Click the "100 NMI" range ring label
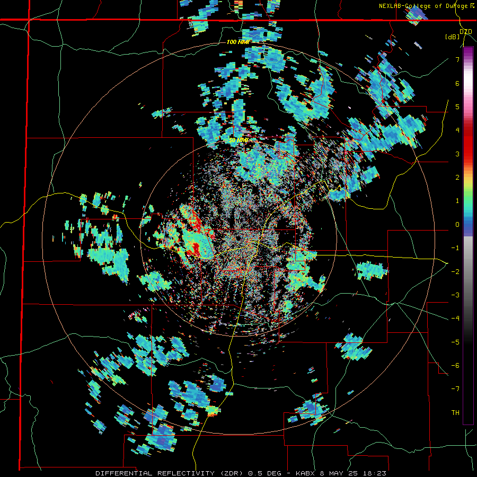477x477 pixels. click(x=238, y=42)
